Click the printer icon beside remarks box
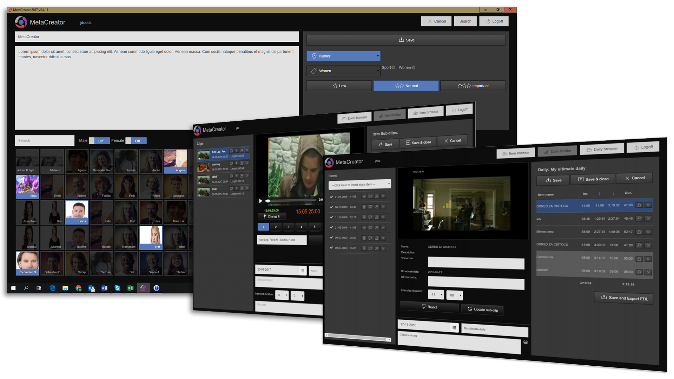 (x=526, y=342)
